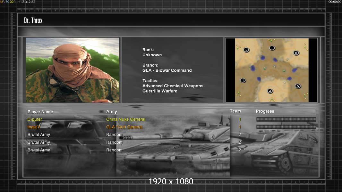Image resolution: width=342 pixels, height=192 pixels.
Task: Click Advanced Chemical Weapons text
Action: [173, 86]
